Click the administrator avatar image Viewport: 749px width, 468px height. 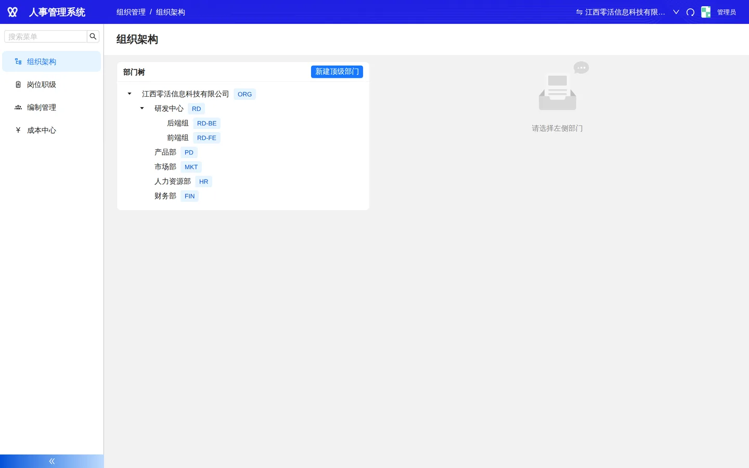706,12
